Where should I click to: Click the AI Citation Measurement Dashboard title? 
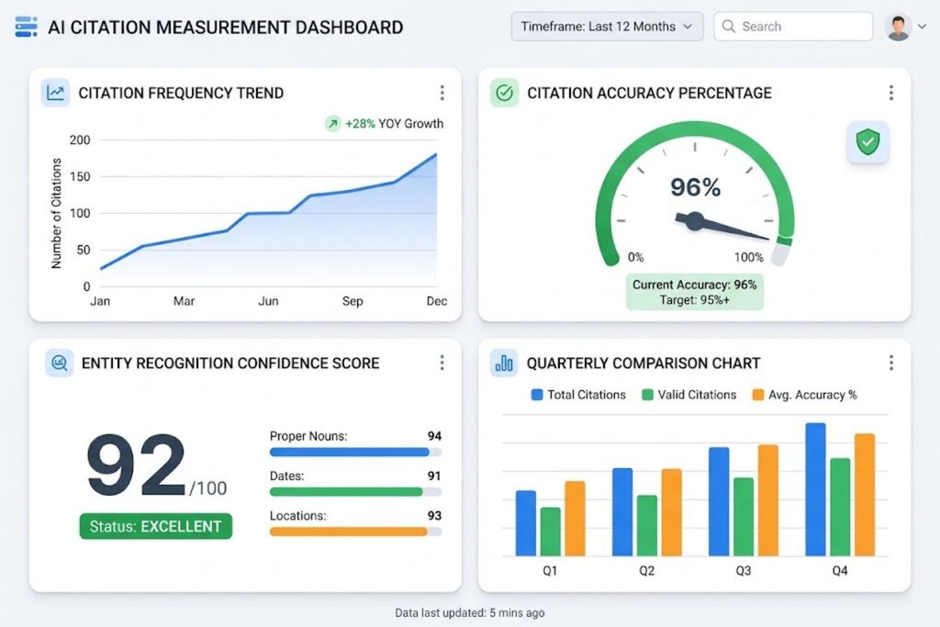pos(226,27)
